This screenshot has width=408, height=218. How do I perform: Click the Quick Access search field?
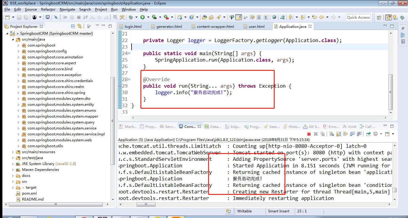tap(358, 17)
